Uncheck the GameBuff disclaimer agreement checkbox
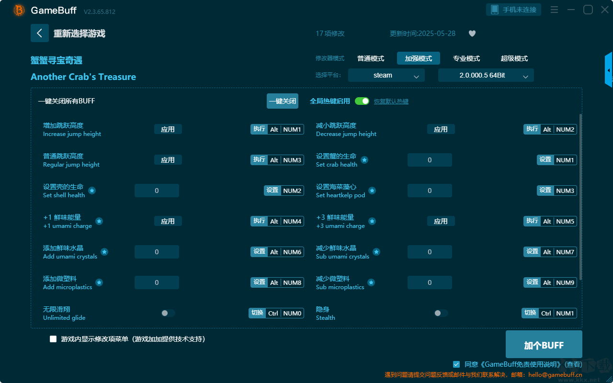This screenshot has height=383, width=613. (456, 364)
